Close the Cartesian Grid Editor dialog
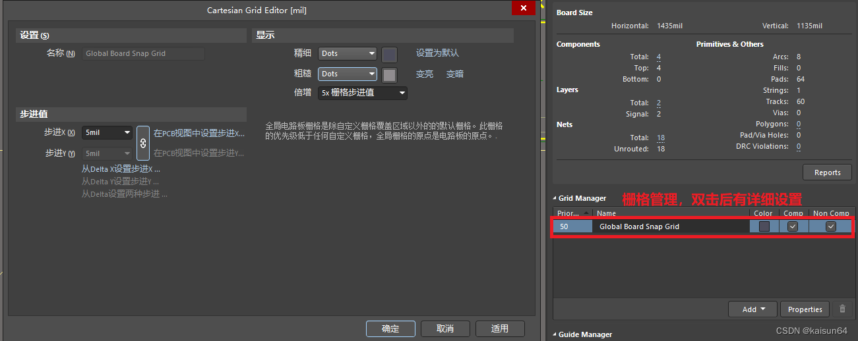This screenshot has width=858, height=341. point(523,8)
